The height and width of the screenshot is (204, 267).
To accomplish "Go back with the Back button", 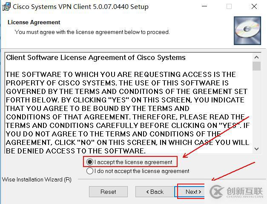I will [x=155, y=192].
